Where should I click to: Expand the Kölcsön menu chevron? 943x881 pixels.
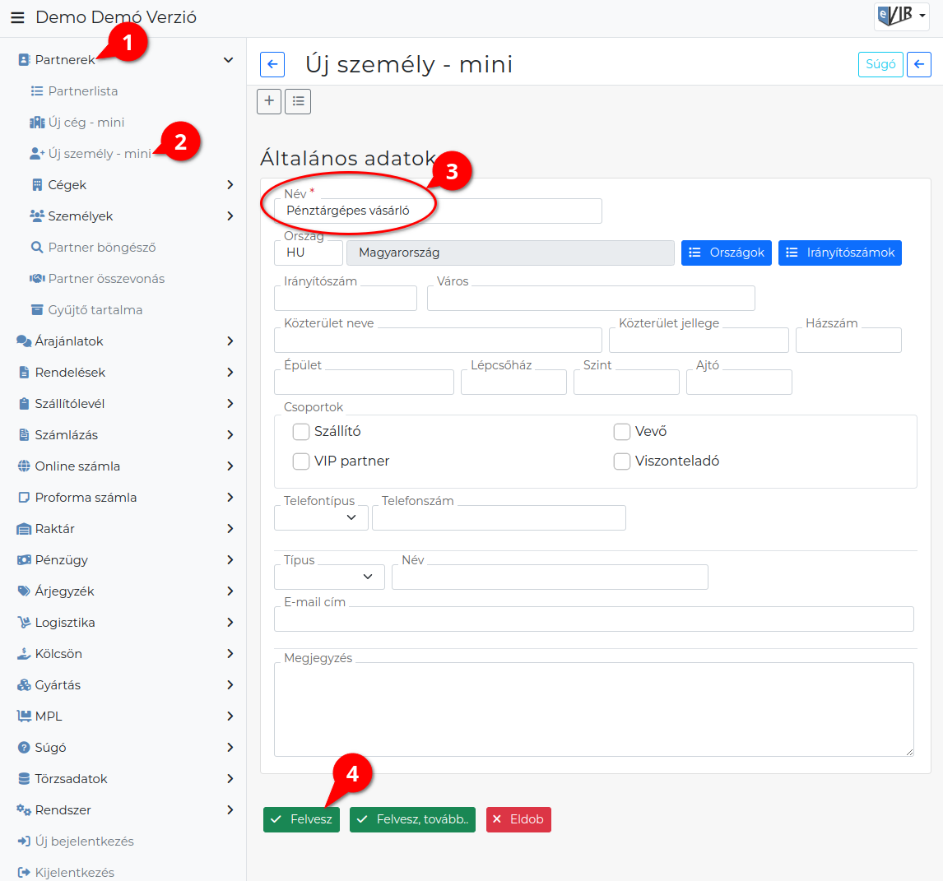pyautogui.click(x=230, y=654)
